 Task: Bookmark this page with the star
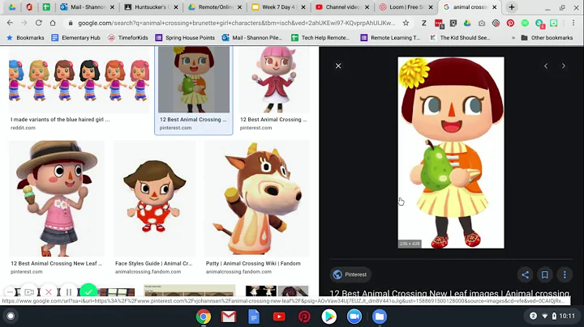406,23
